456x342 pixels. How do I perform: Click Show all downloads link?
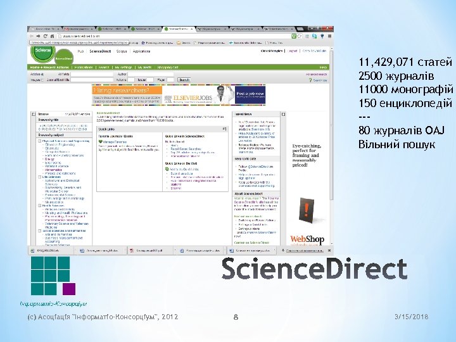(x=304, y=250)
